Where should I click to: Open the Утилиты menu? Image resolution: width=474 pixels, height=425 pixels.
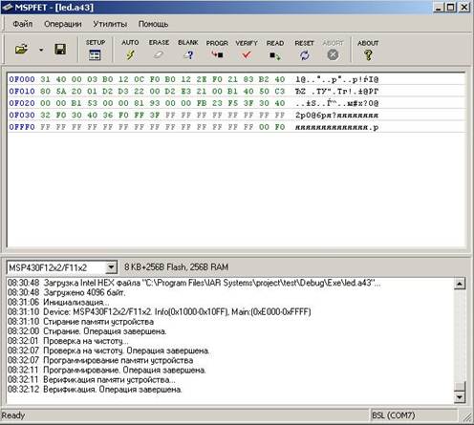[110, 24]
